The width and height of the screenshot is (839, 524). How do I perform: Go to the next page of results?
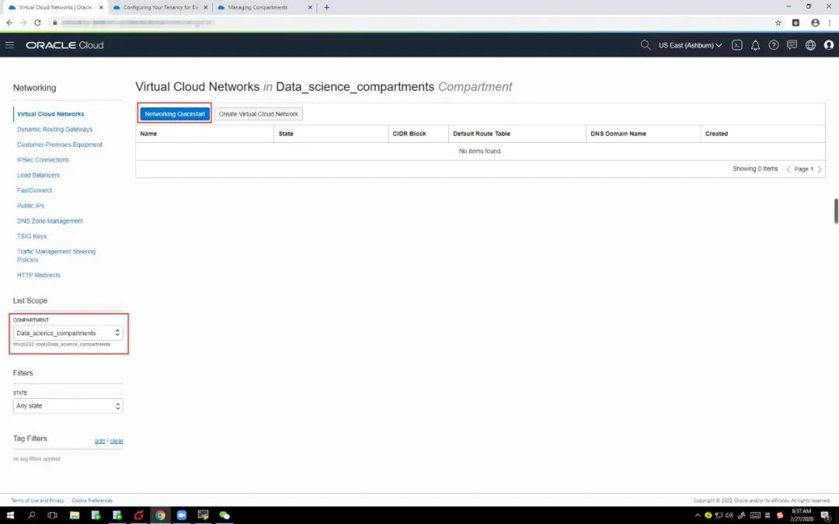[820, 169]
